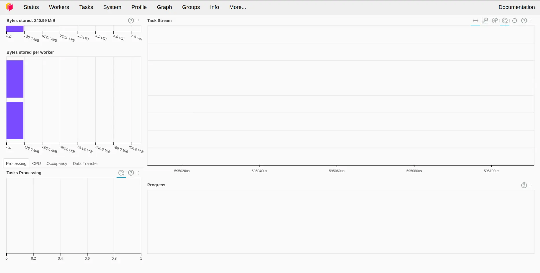Click the 595060us axis label
540x273 pixels.
click(x=337, y=171)
